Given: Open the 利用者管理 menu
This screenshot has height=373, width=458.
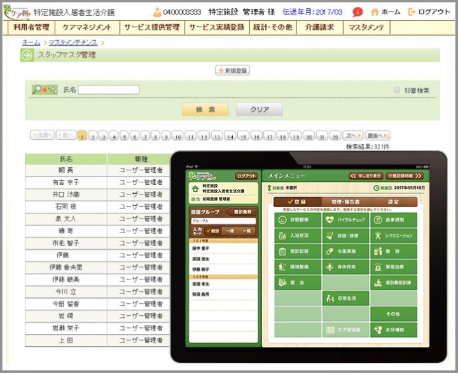Looking at the screenshot, I should (32, 27).
